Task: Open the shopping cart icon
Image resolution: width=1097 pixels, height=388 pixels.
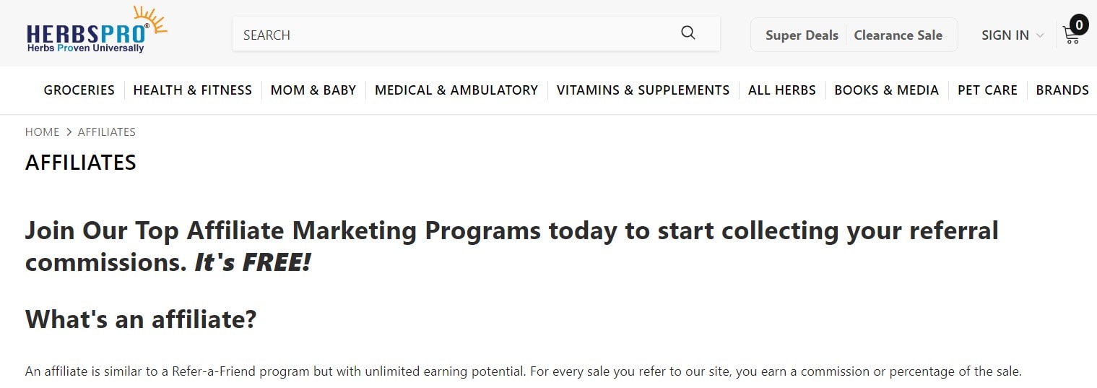Action: point(1071,36)
